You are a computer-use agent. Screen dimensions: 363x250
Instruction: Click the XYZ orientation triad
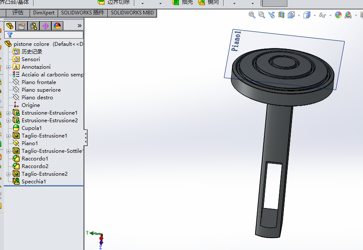pos(96,240)
